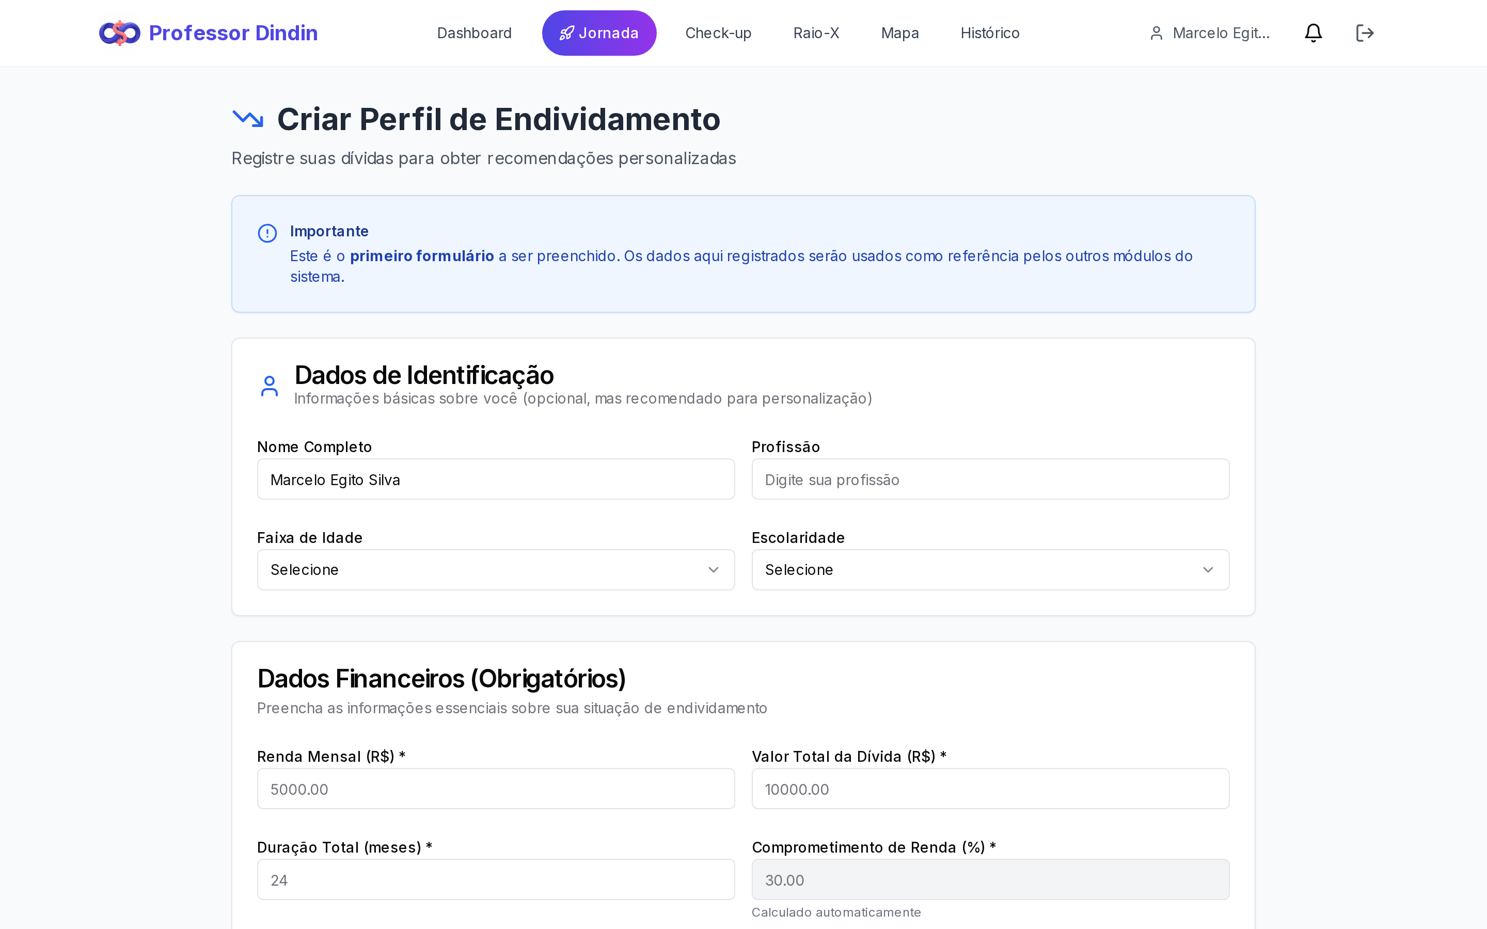This screenshot has height=929, width=1487.
Task: Click the 'Criar Perfil de Endividamento' heading
Action: (x=498, y=119)
